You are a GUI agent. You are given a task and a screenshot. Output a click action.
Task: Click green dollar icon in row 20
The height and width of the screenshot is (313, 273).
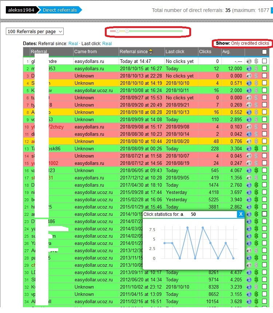pyautogui.click(x=256, y=199)
